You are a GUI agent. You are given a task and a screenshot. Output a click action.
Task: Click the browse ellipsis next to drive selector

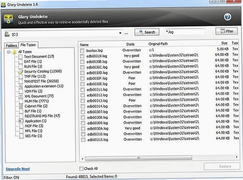click(126, 33)
